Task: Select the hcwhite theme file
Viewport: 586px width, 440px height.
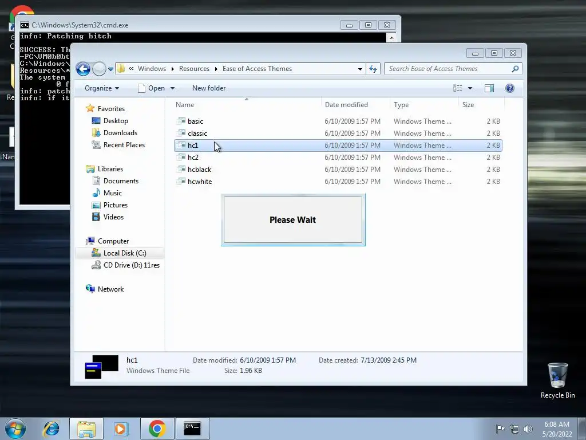Action: coord(338,182)
